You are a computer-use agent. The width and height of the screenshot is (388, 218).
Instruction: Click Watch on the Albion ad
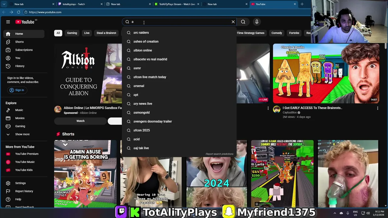point(80,121)
